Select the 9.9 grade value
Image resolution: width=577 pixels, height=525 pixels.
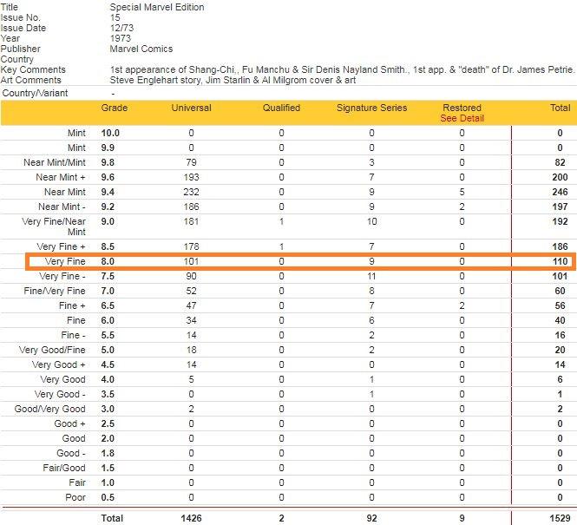pos(108,148)
